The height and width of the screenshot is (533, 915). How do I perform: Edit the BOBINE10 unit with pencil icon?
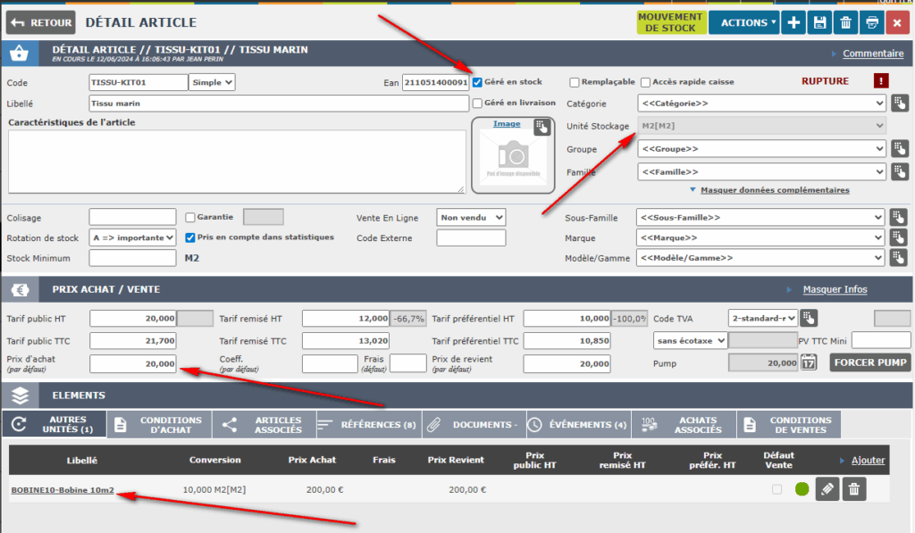click(x=827, y=488)
